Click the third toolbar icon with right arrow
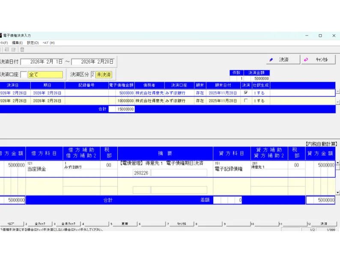This screenshot has width=340, height=255. coord(13,50)
